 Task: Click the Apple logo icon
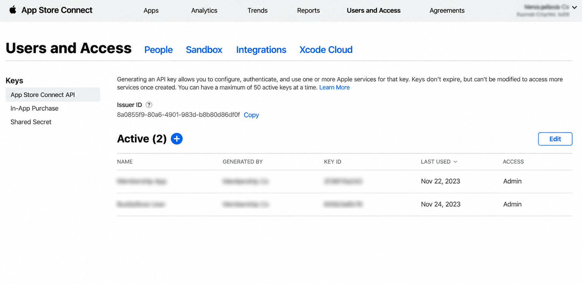13,10
